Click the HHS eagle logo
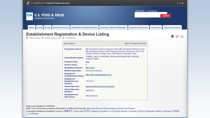This screenshot has height=118, width=210. (x=28, y=3)
